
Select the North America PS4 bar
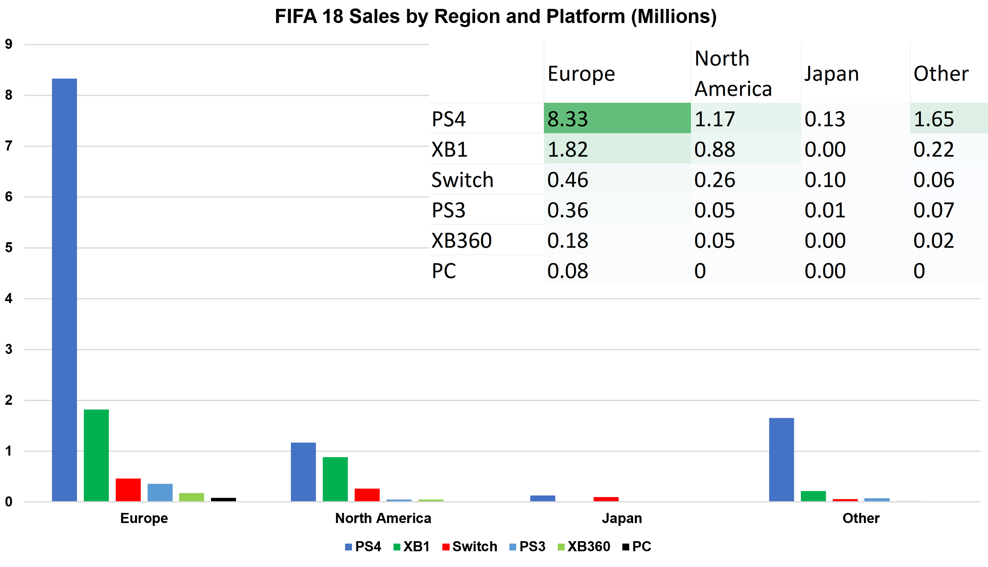pyautogui.click(x=304, y=472)
